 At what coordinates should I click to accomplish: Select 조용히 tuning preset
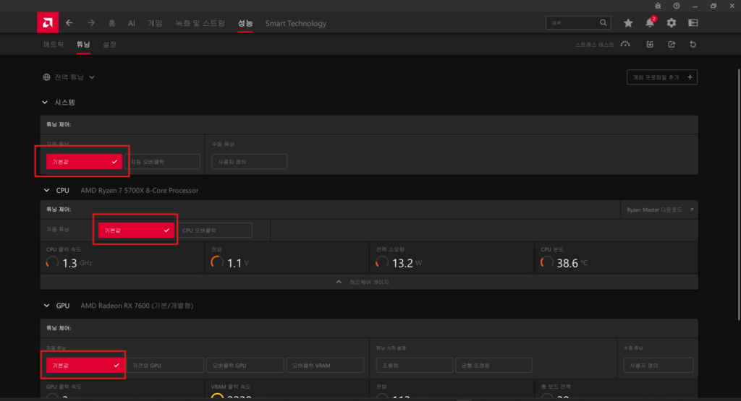[415, 365]
